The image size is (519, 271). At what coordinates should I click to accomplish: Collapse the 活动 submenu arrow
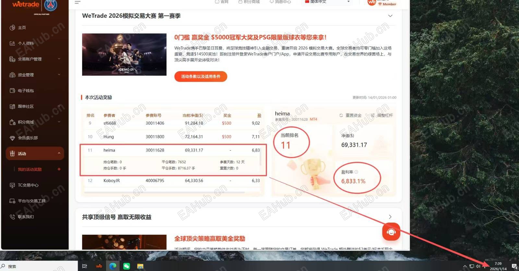coord(59,154)
